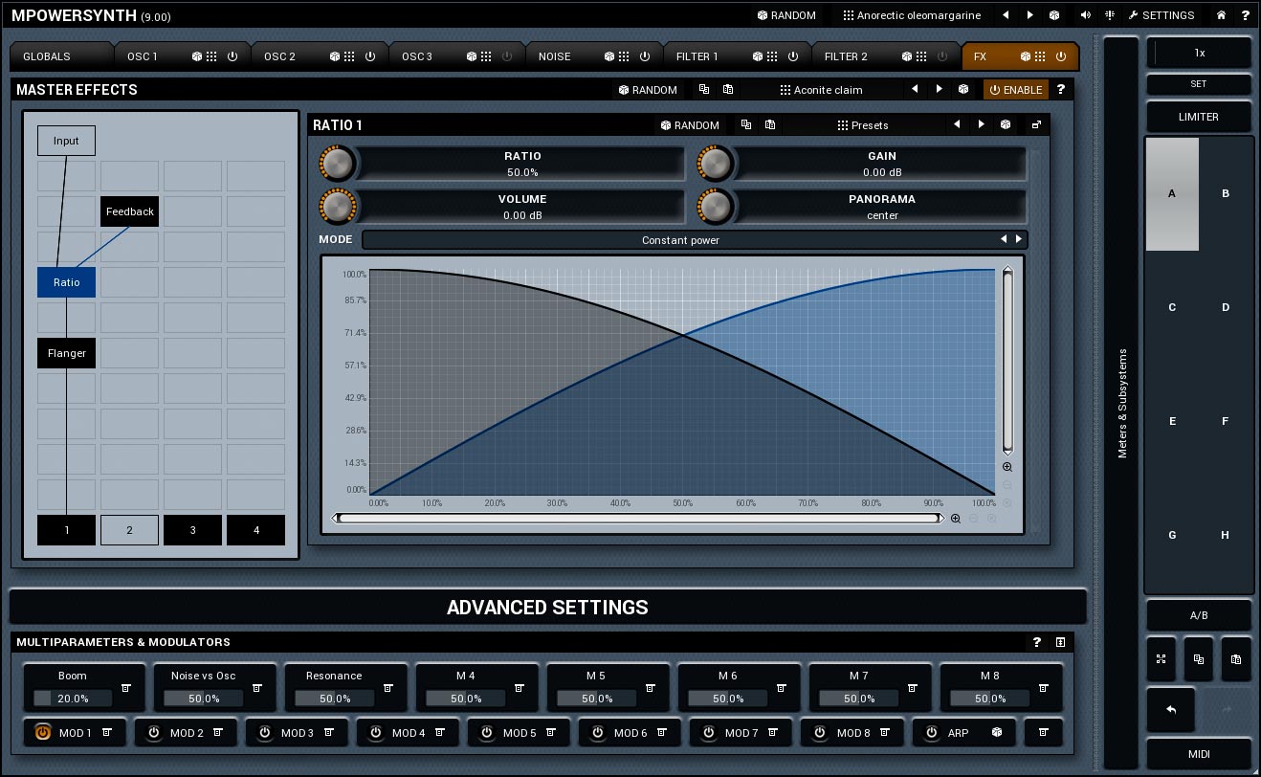Zoom in graph horizontally magnifier icon
The width and height of the screenshot is (1261, 777).
(x=956, y=519)
